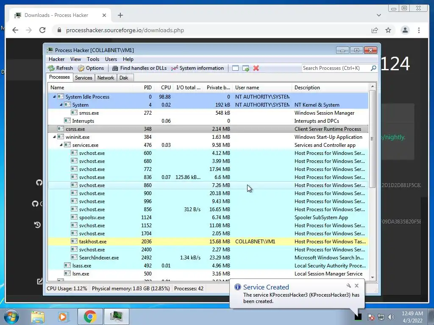The height and width of the screenshot is (325, 434).
Task: Open Windows Explorer from the taskbar
Action: [x=38, y=317]
